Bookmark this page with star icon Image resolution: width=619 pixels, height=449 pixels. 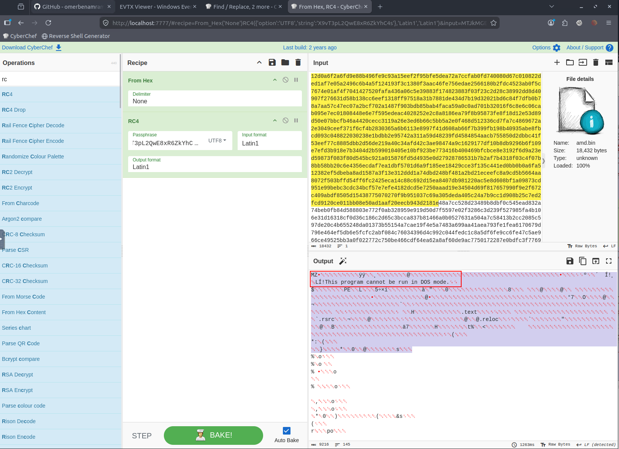click(x=494, y=23)
